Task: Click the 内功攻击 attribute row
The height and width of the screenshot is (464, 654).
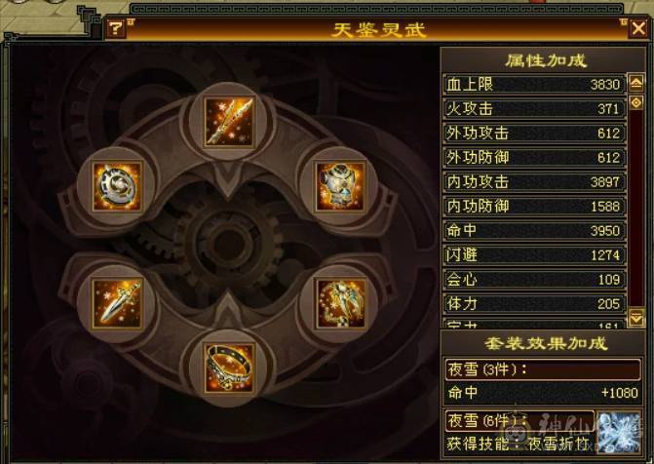Action: tap(534, 181)
